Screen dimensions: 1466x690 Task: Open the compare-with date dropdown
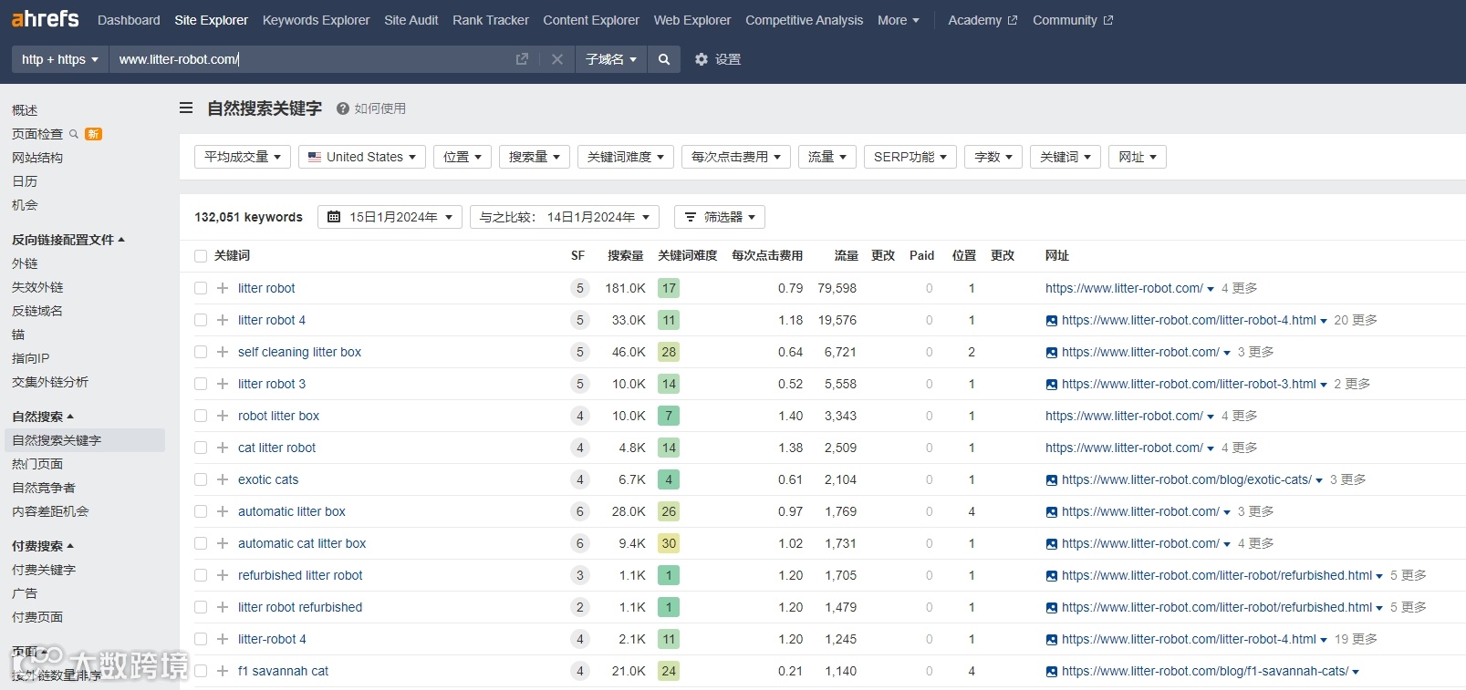(565, 217)
